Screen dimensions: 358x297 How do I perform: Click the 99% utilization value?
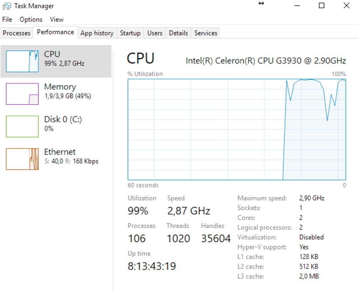tap(138, 211)
